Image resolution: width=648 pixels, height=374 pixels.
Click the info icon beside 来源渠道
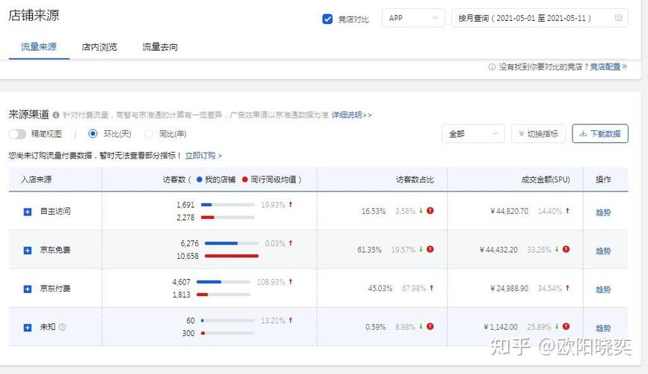[56, 115]
